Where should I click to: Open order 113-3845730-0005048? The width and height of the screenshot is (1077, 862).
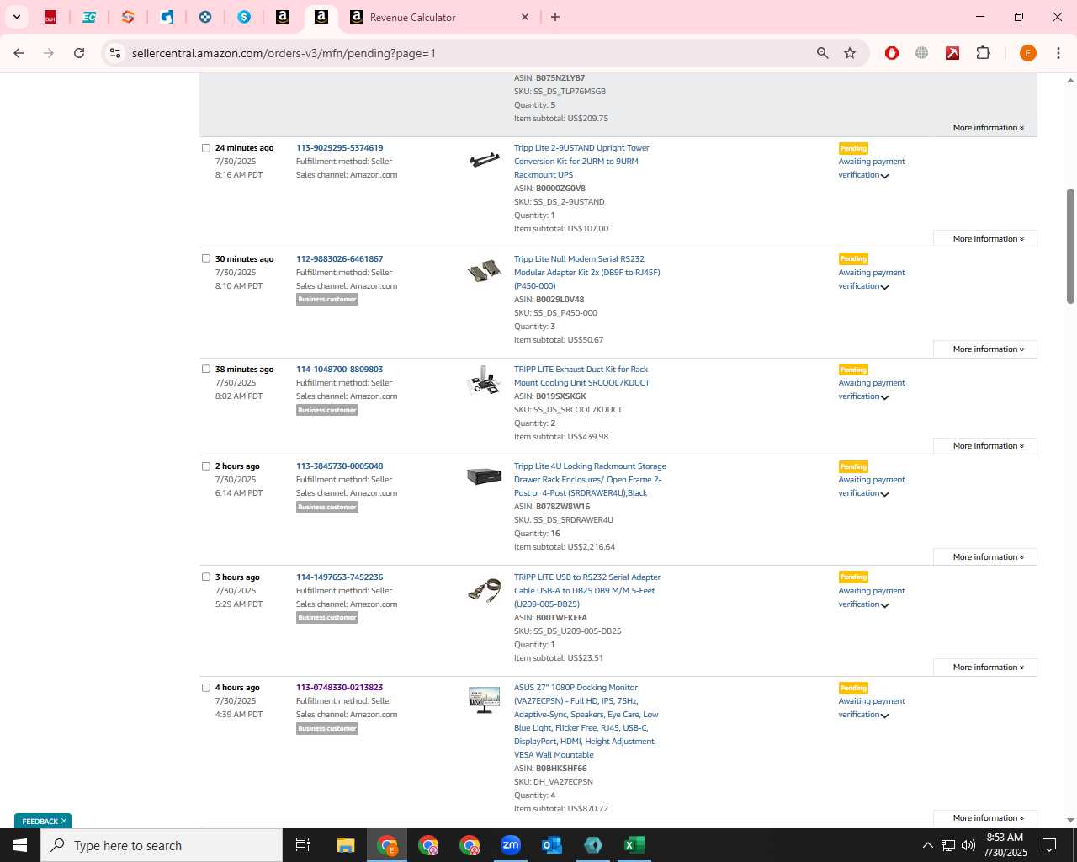coord(339,466)
